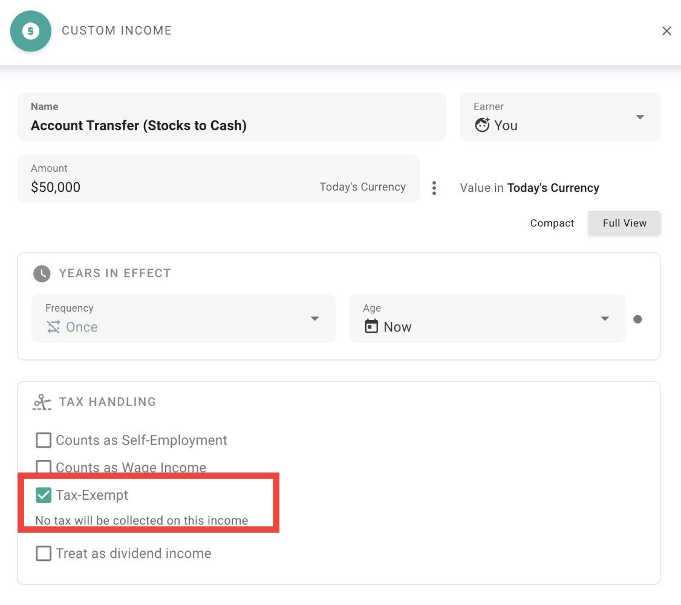Click the baby face icon next to You

point(482,125)
